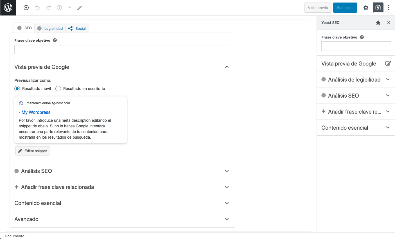This screenshot has height=239, width=395.
Task: Toggle the Yoast SEO sidebar icon
Action: pos(378,8)
